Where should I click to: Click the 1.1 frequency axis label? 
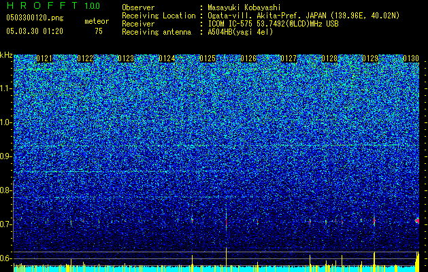[x=6, y=88]
